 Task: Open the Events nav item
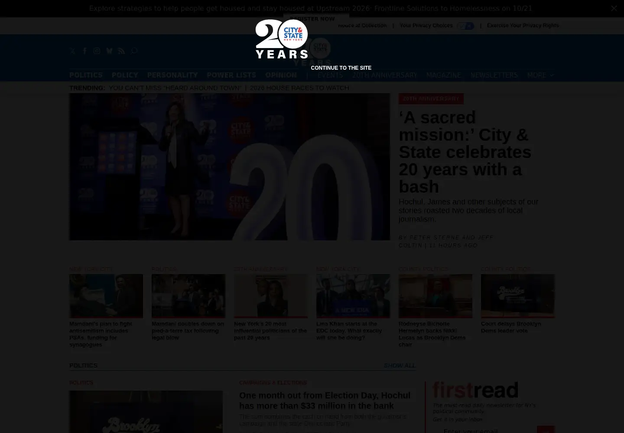click(330, 75)
